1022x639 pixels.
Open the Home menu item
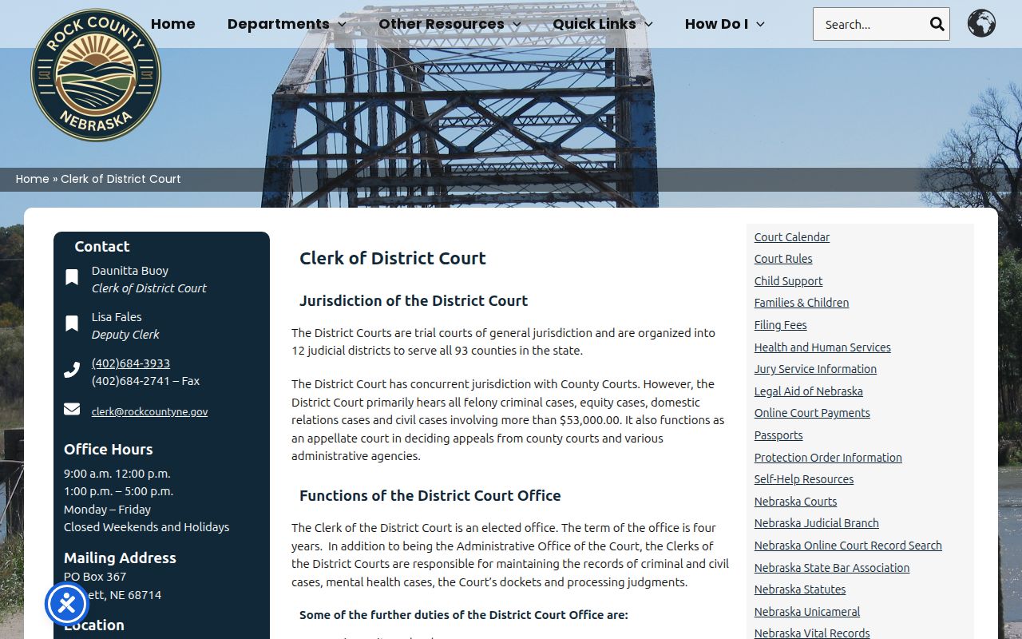click(x=172, y=24)
